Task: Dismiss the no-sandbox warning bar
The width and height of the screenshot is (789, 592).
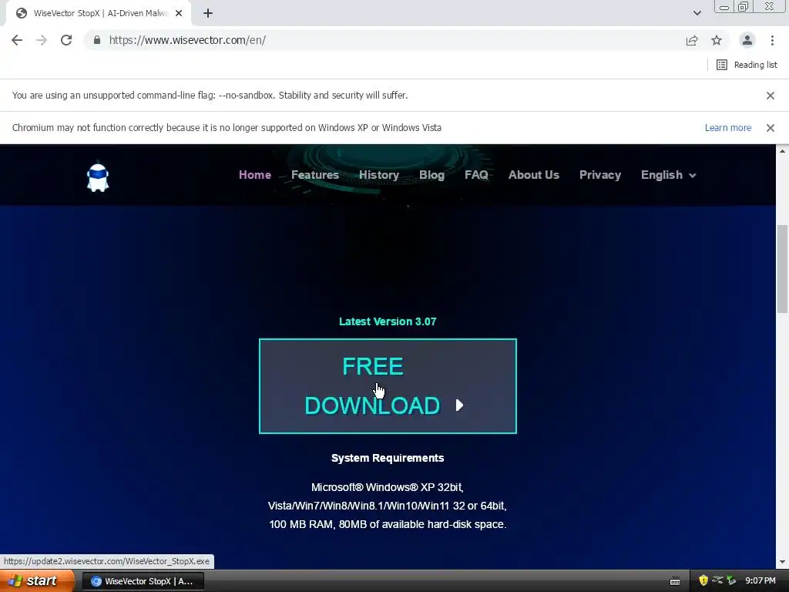Action: point(770,96)
